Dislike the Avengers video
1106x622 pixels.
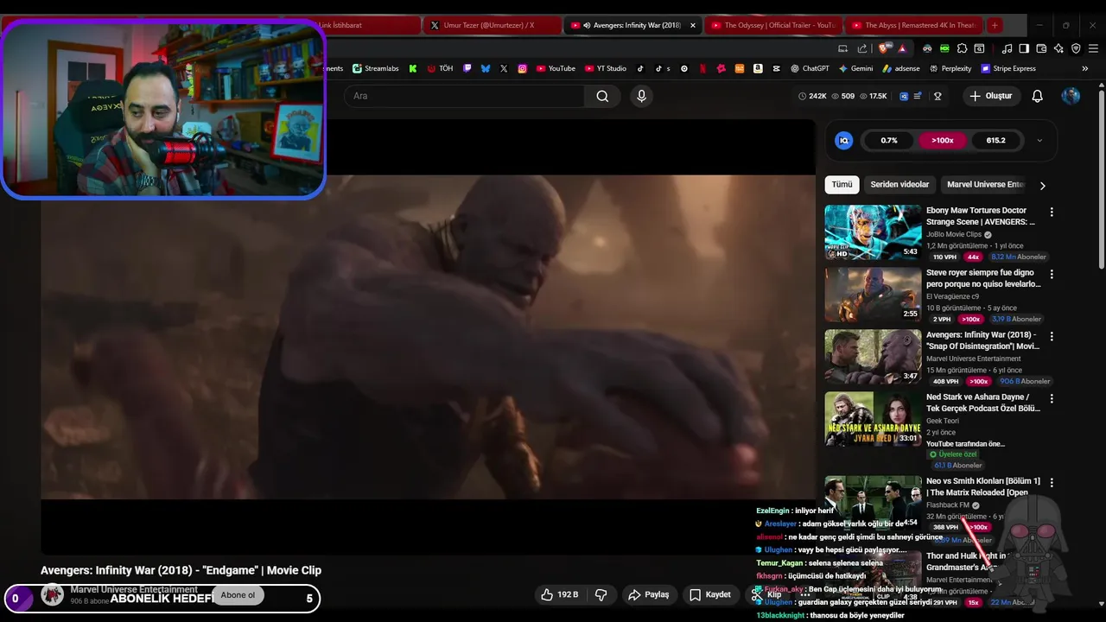(x=601, y=594)
